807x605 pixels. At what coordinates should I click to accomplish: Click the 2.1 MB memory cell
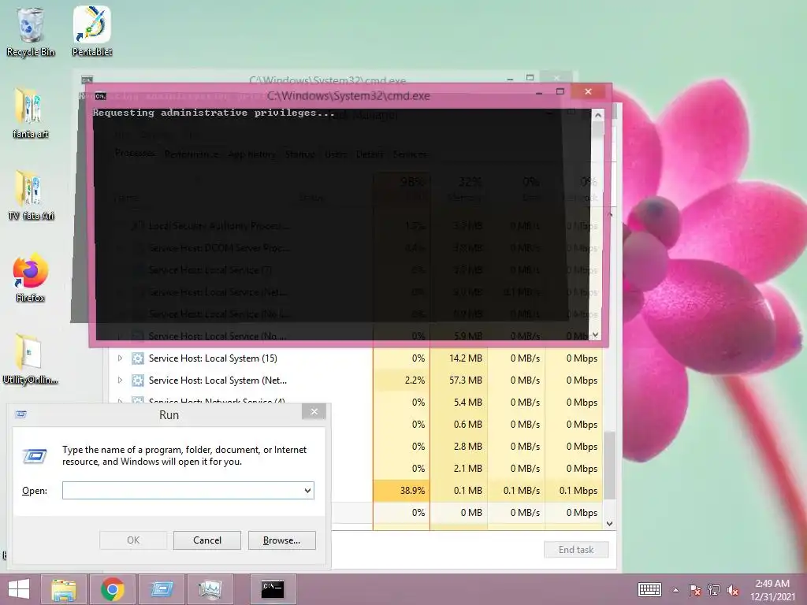click(459, 469)
